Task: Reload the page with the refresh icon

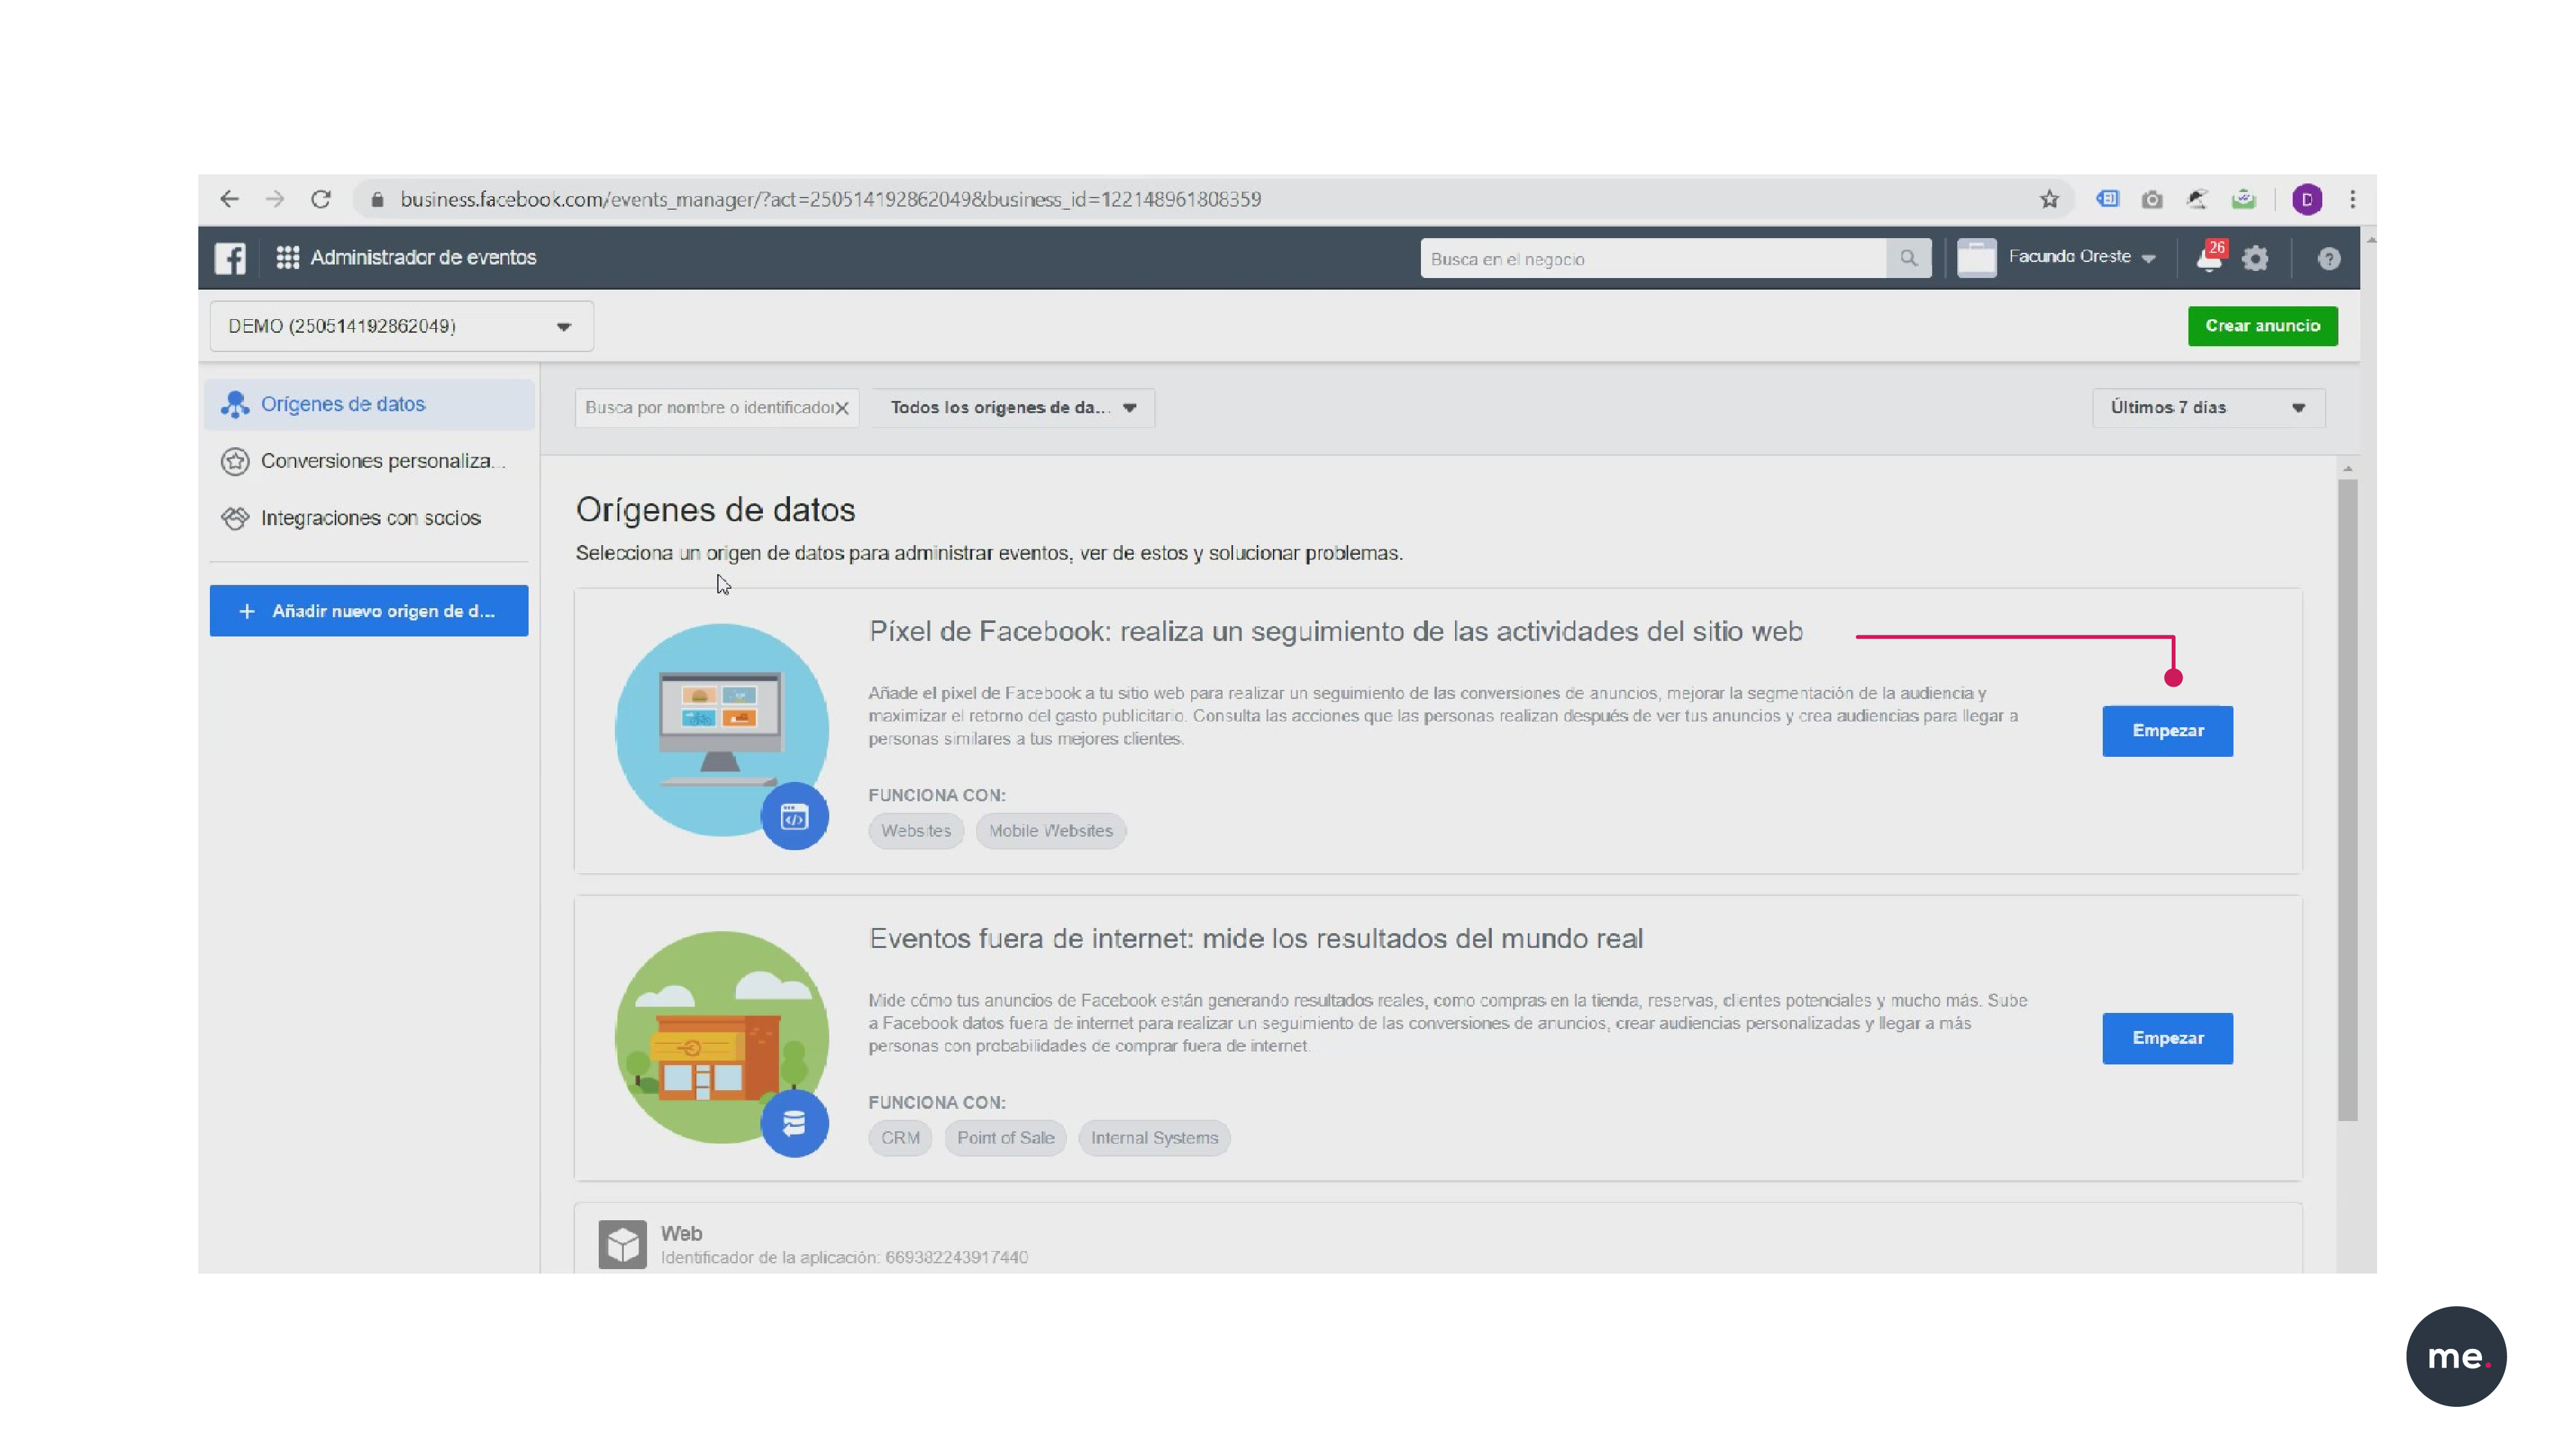Action: (x=320, y=199)
